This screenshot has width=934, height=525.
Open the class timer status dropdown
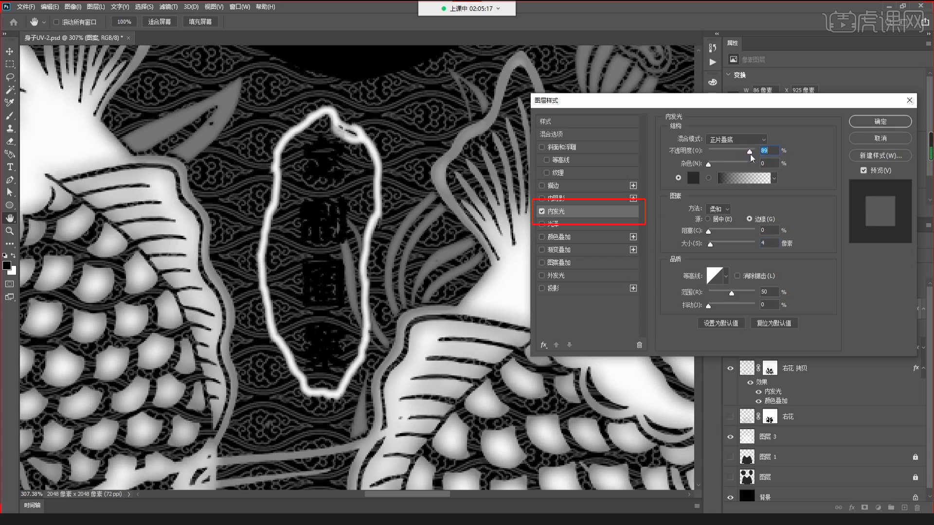tap(498, 8)
